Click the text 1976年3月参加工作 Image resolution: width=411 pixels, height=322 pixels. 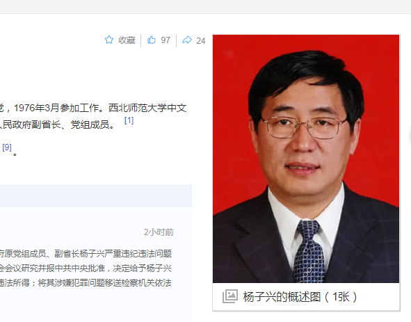pyautogui.click(x=56, y=108)
